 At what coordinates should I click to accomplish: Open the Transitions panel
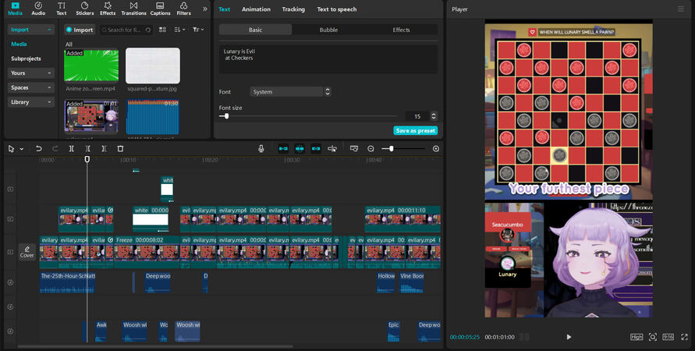[x=133, y=9]
